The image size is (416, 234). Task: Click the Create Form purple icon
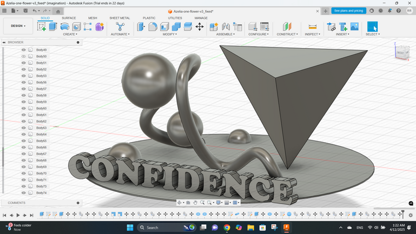[100, 26]
